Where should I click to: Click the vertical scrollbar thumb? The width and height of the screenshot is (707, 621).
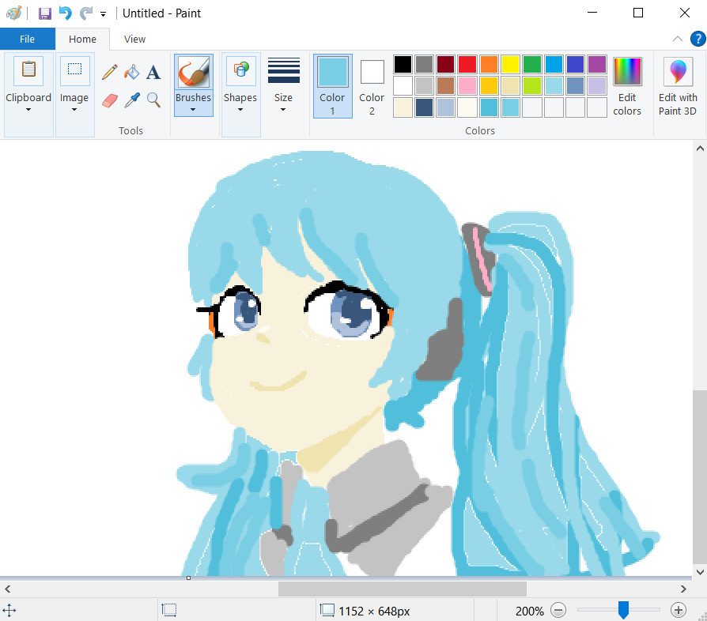[700, 476]
